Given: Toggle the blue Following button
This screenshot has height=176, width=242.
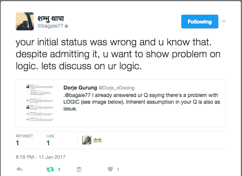Looking at the screenshot, I should click(x=200, y=22).
